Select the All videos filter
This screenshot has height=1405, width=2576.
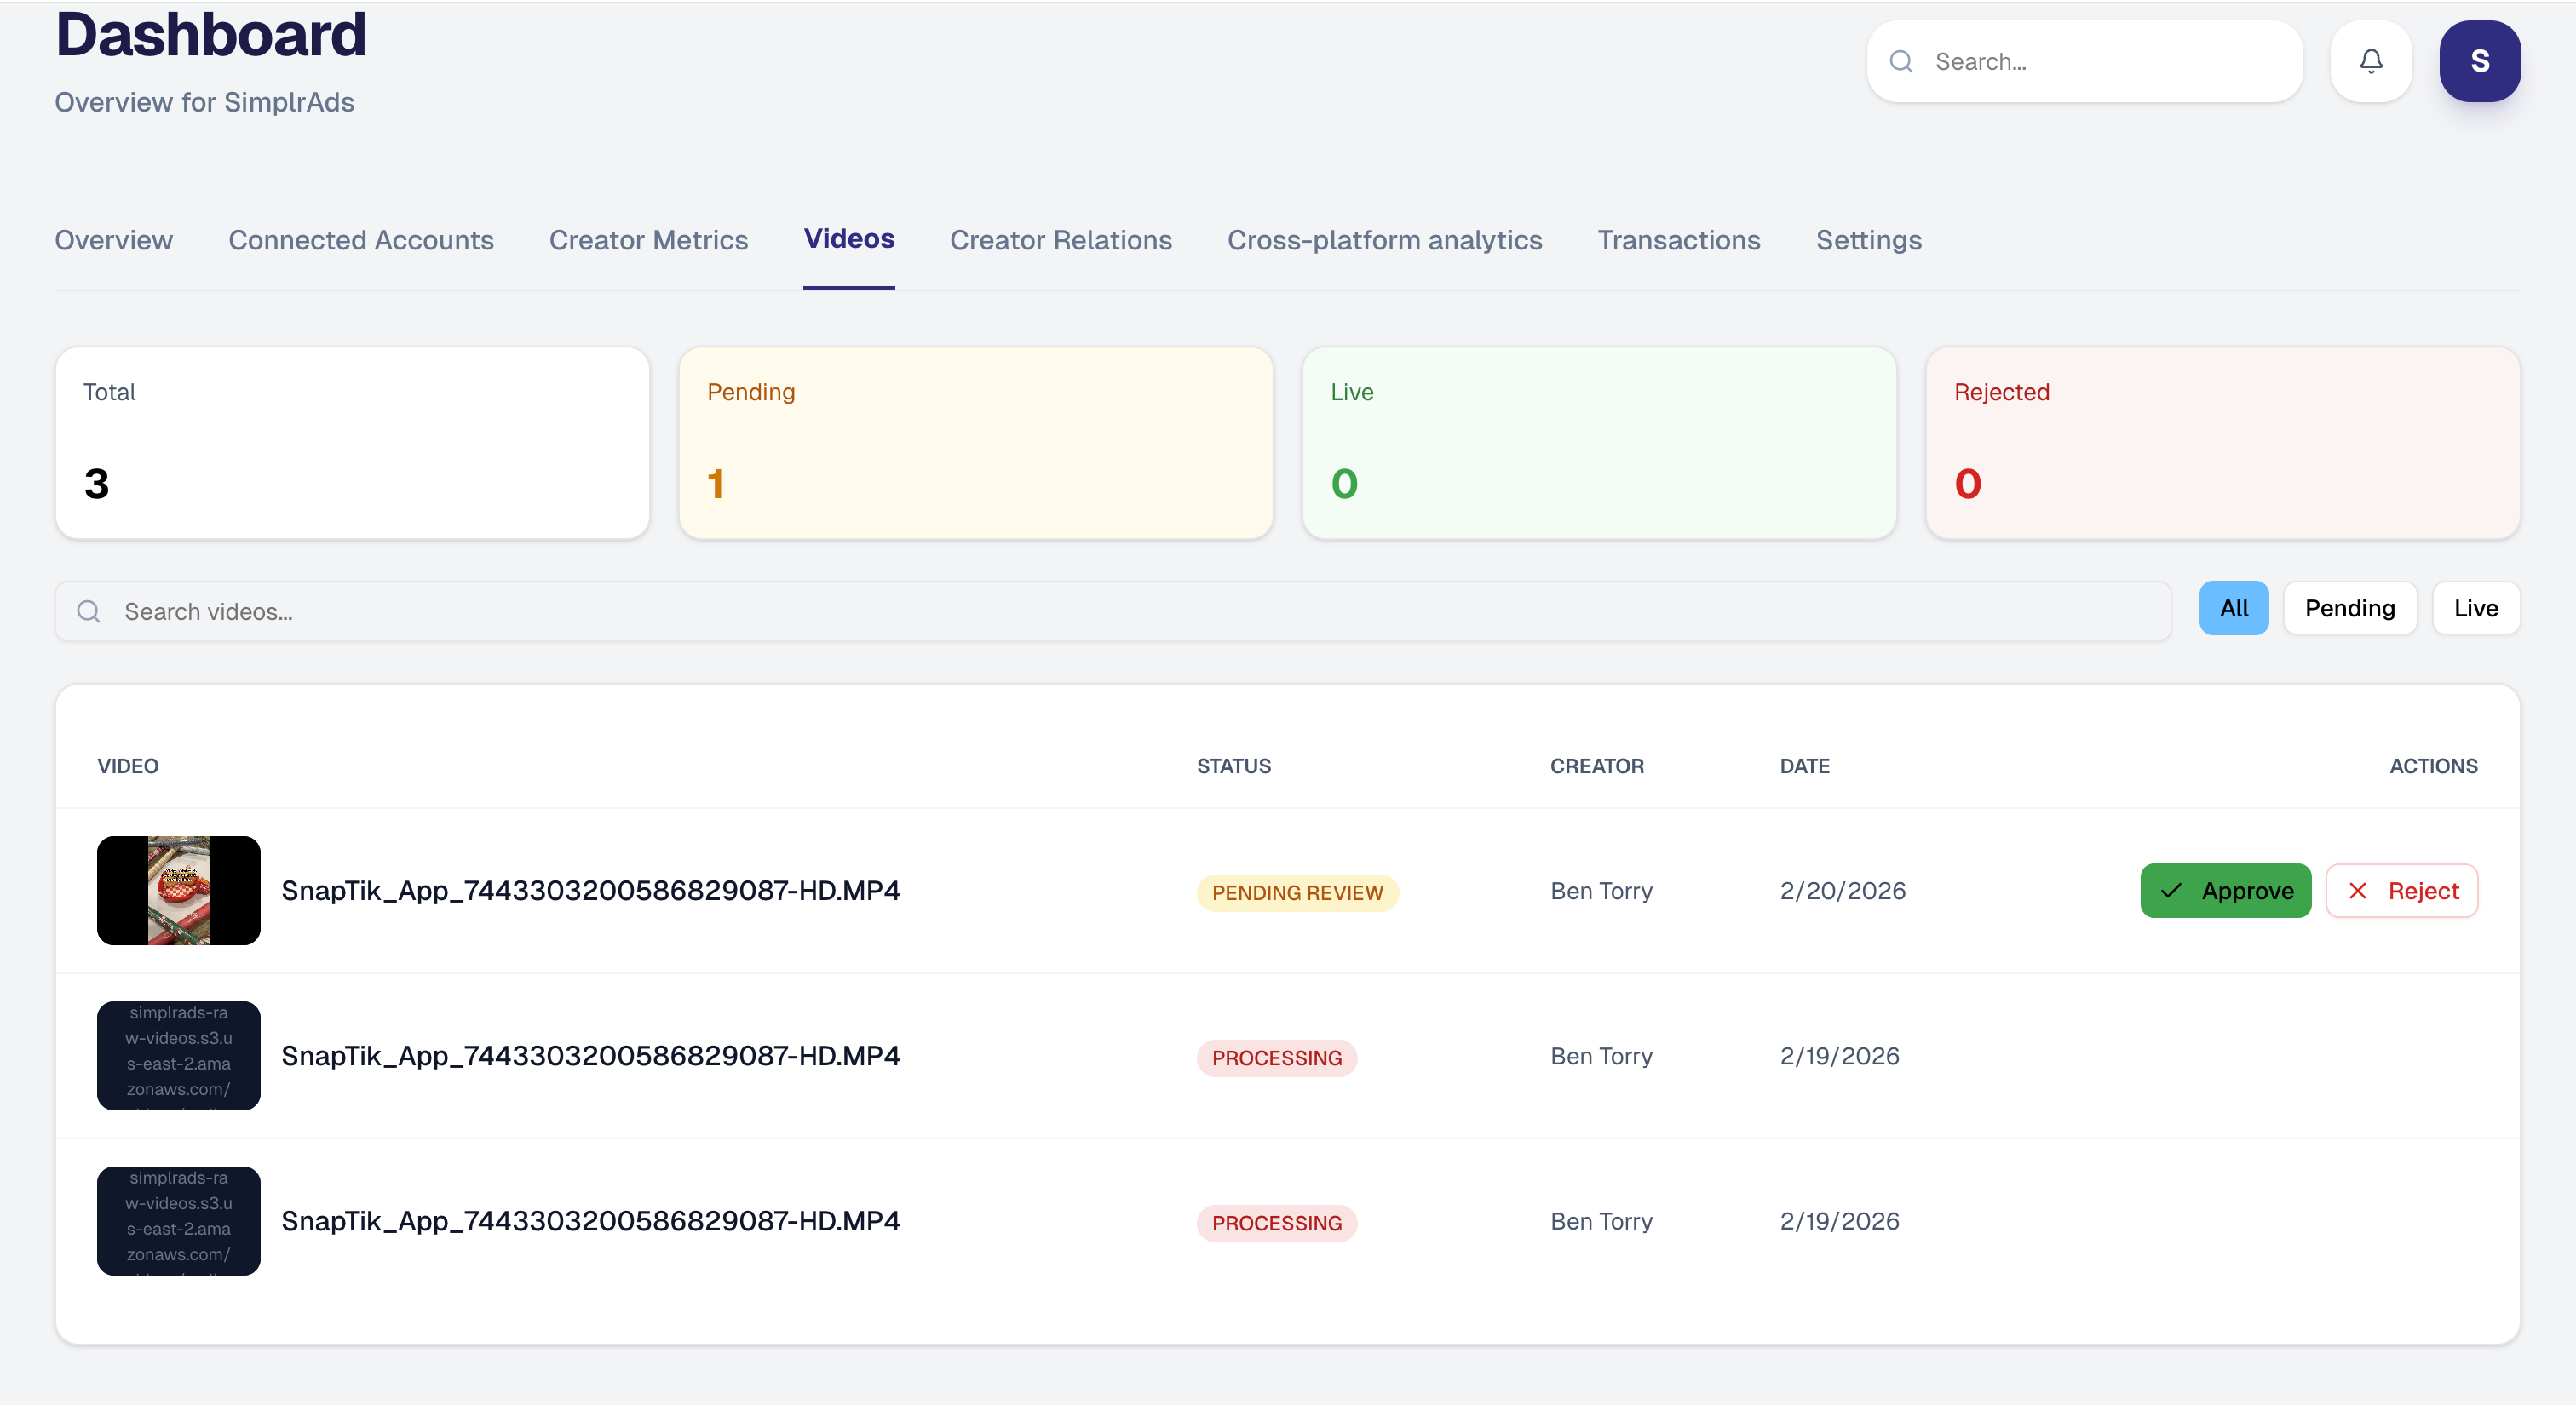[x=2234, y=608]
